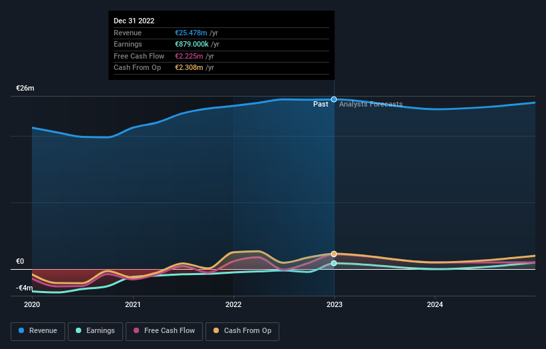
Task: Click the Cash From Op label in tooltip
Action: tap(138, 68)
